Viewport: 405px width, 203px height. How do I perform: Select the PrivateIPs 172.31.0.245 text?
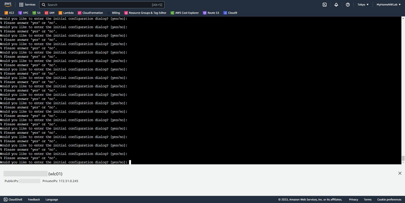click(x=60, y=181)
